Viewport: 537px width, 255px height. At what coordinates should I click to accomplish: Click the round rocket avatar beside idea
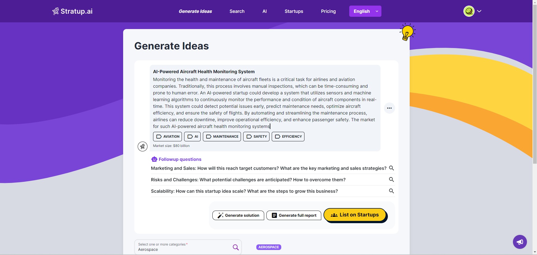[142, 146]
